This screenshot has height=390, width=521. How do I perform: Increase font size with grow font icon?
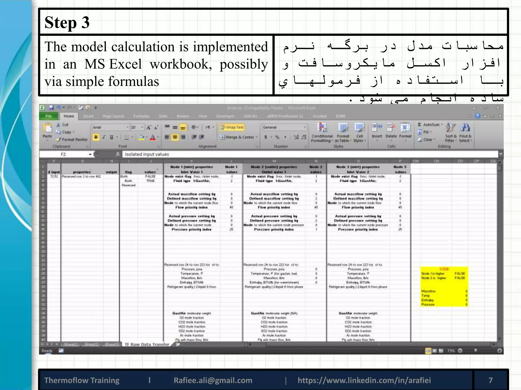point(149,127)
